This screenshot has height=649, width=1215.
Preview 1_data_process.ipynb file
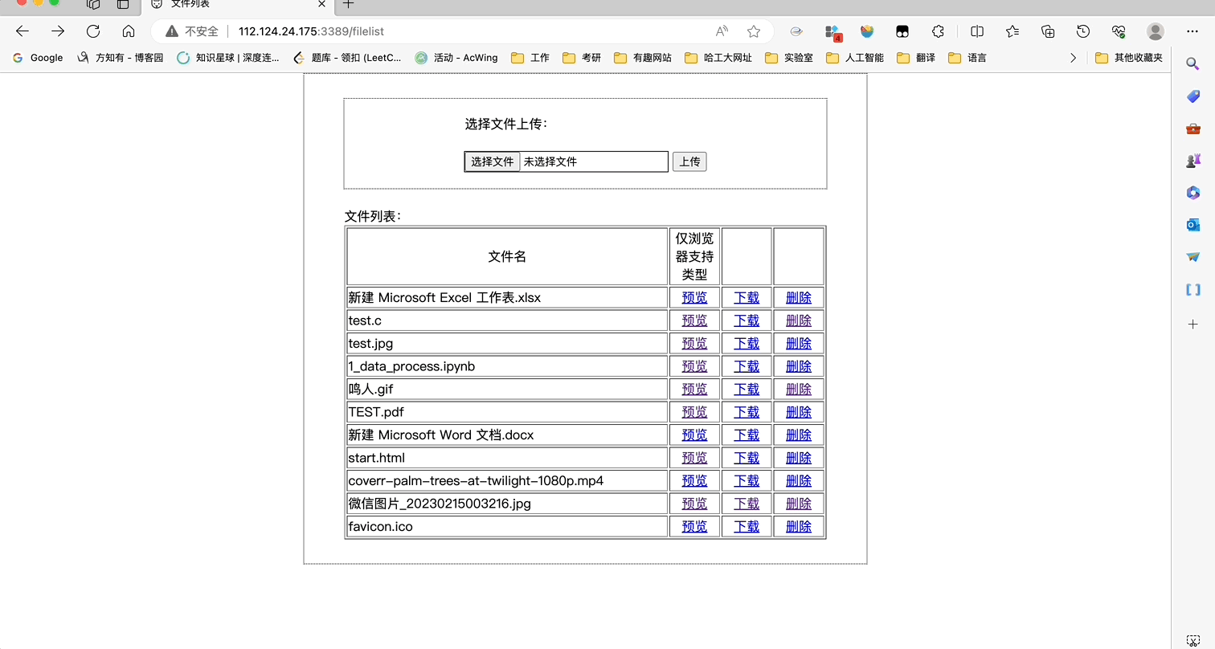694,366
